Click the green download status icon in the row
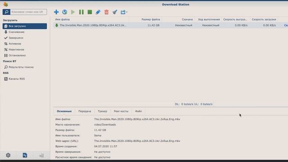The image size is (288, 162). click(57, 25)
